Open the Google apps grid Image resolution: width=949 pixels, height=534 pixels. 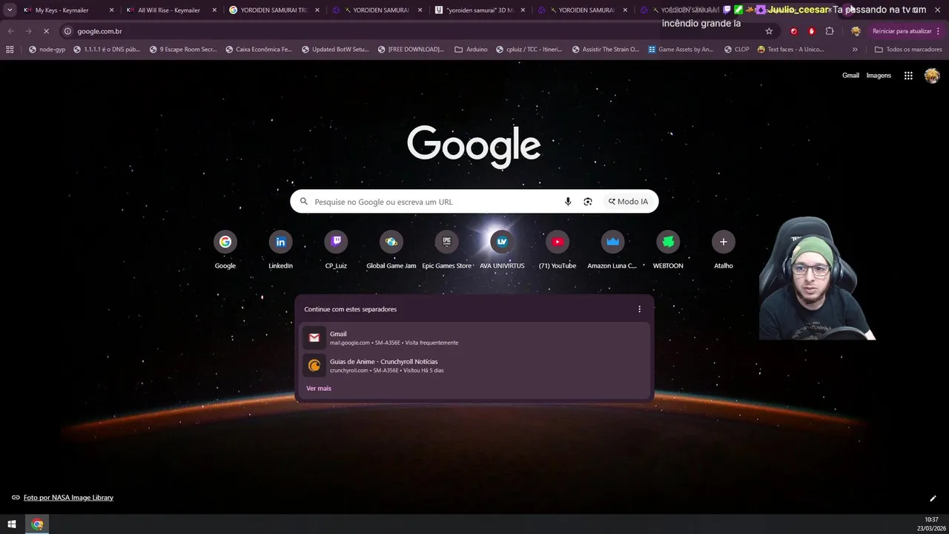click(x=908, y=76)
